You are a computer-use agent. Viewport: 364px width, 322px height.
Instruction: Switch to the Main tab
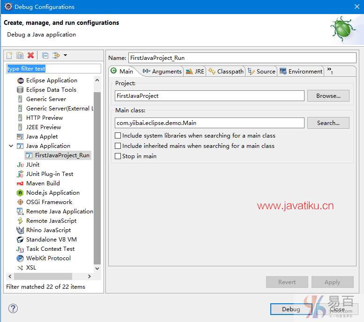click(122, 71)
